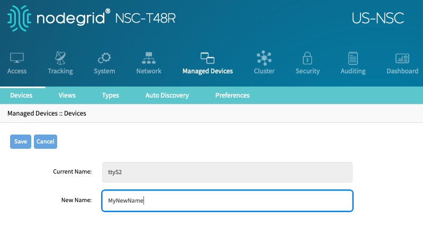
Task: Click the US-NSC hostname label
Action: [377, 18]
